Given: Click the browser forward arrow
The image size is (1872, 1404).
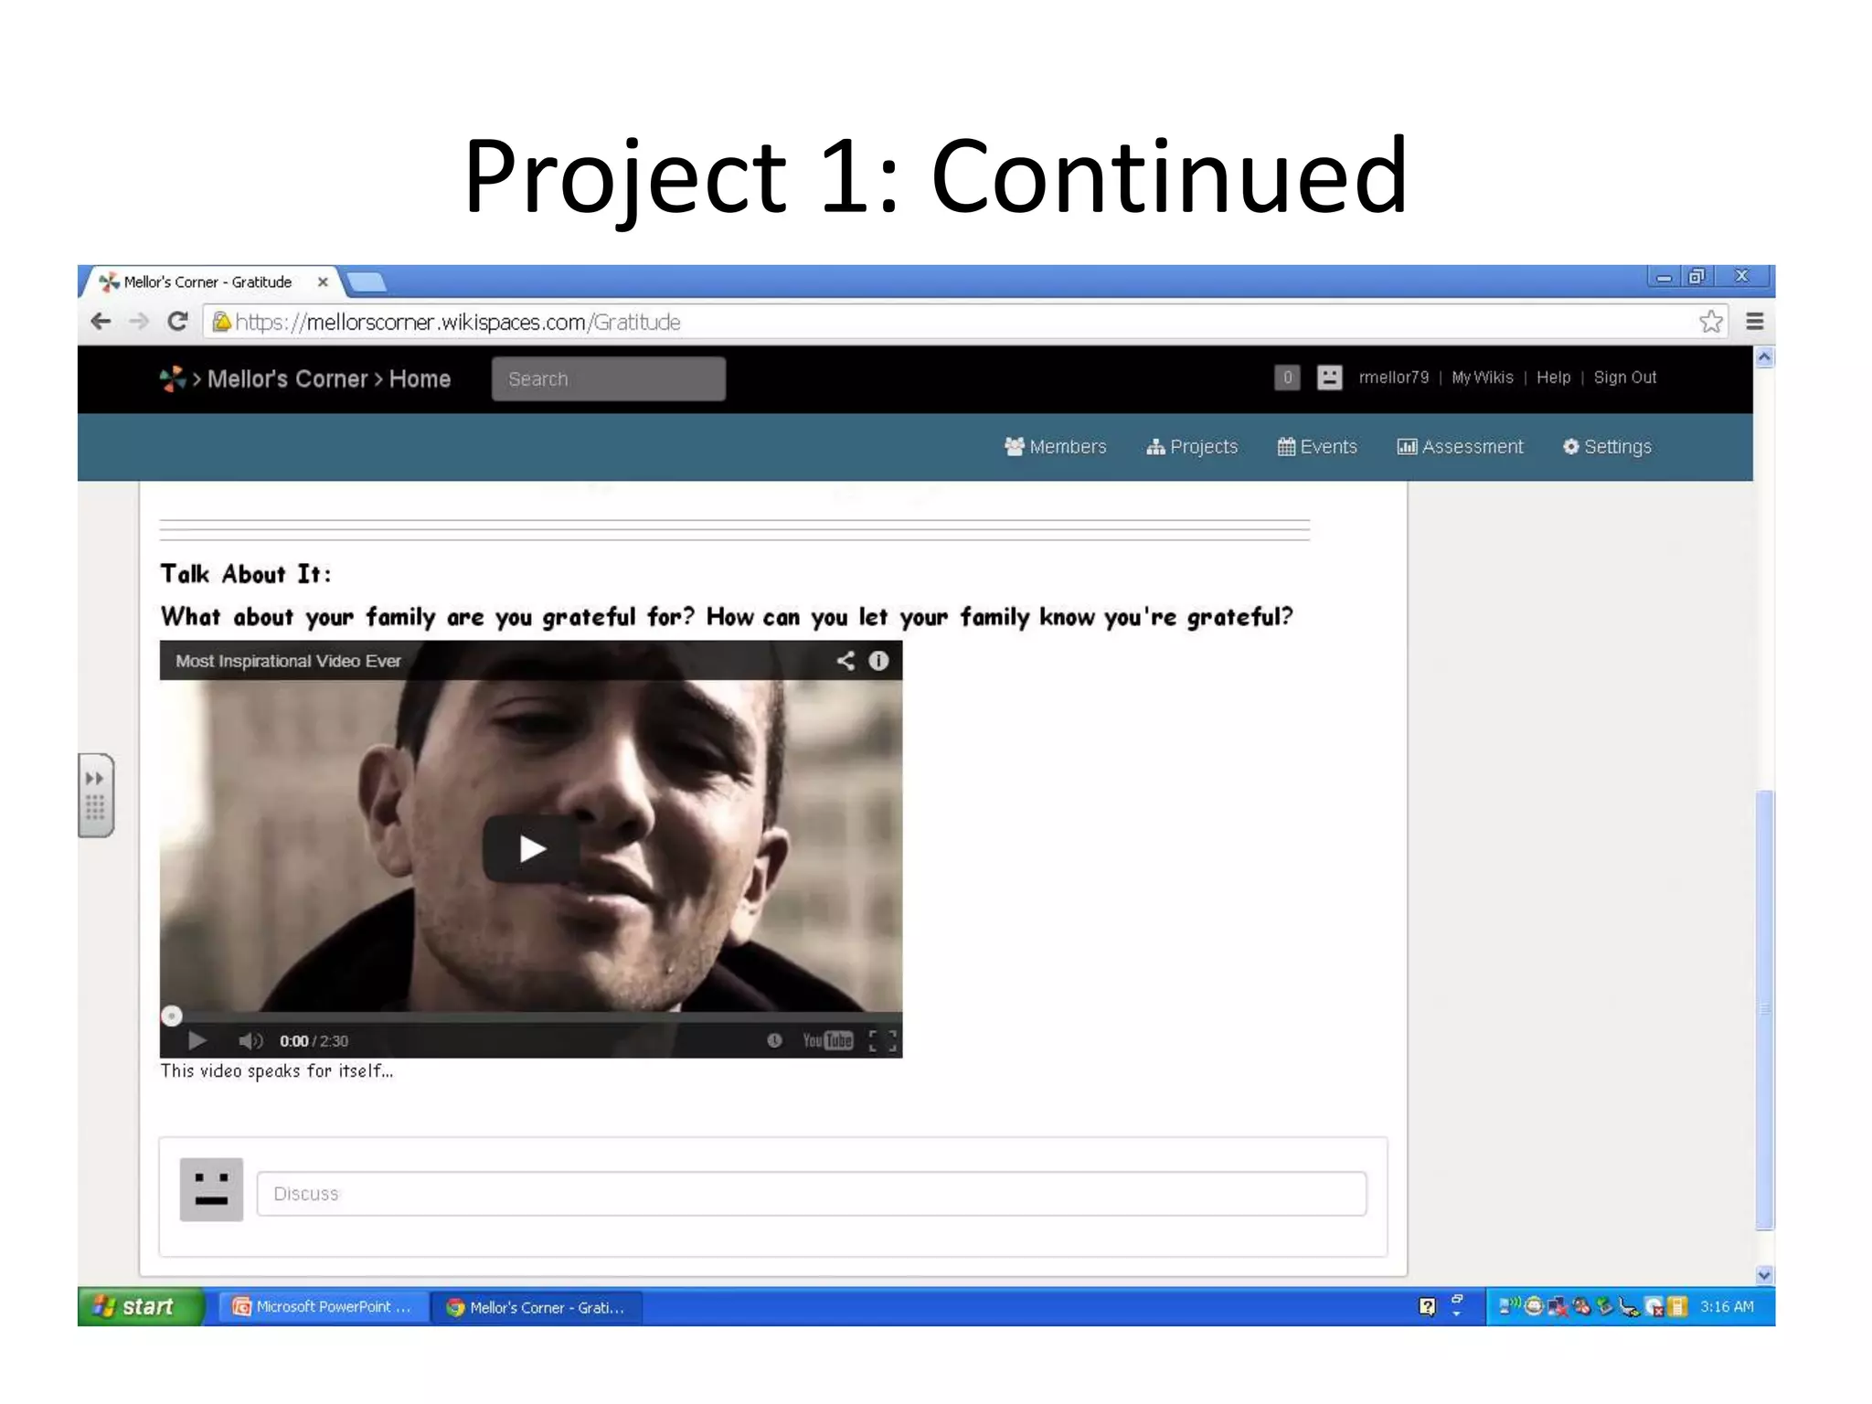Looking at the screenshot, I should point(139,322).
